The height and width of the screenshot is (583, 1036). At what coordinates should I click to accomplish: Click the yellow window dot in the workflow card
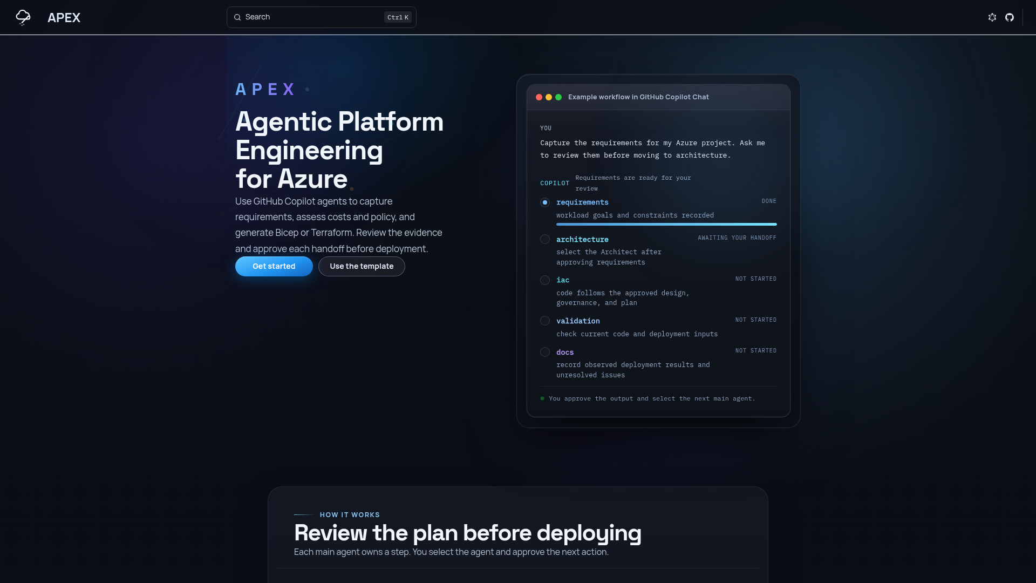pos(549,97)
